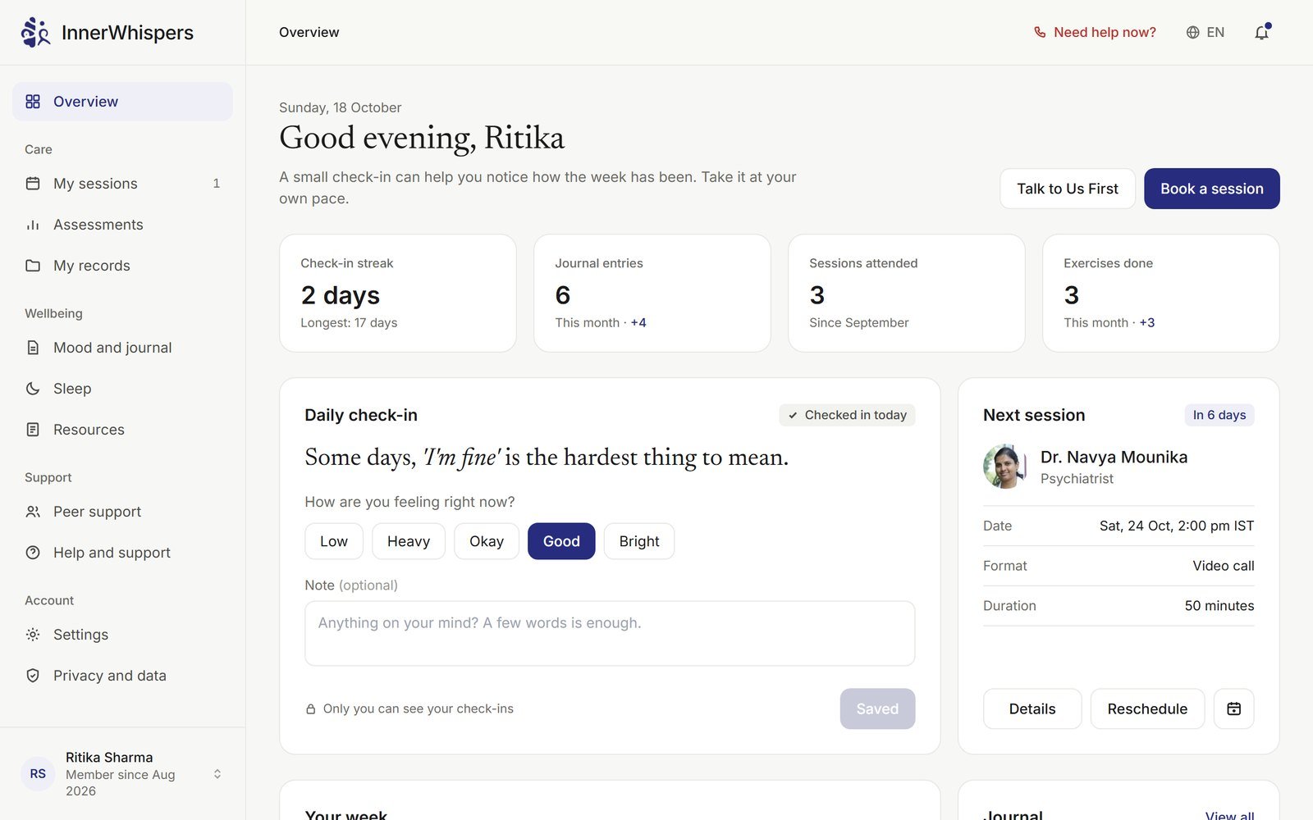Image resolution: width=1313 pixels, height=820 pixels.
Task: Click the Need help now link
Action: 1095,32
